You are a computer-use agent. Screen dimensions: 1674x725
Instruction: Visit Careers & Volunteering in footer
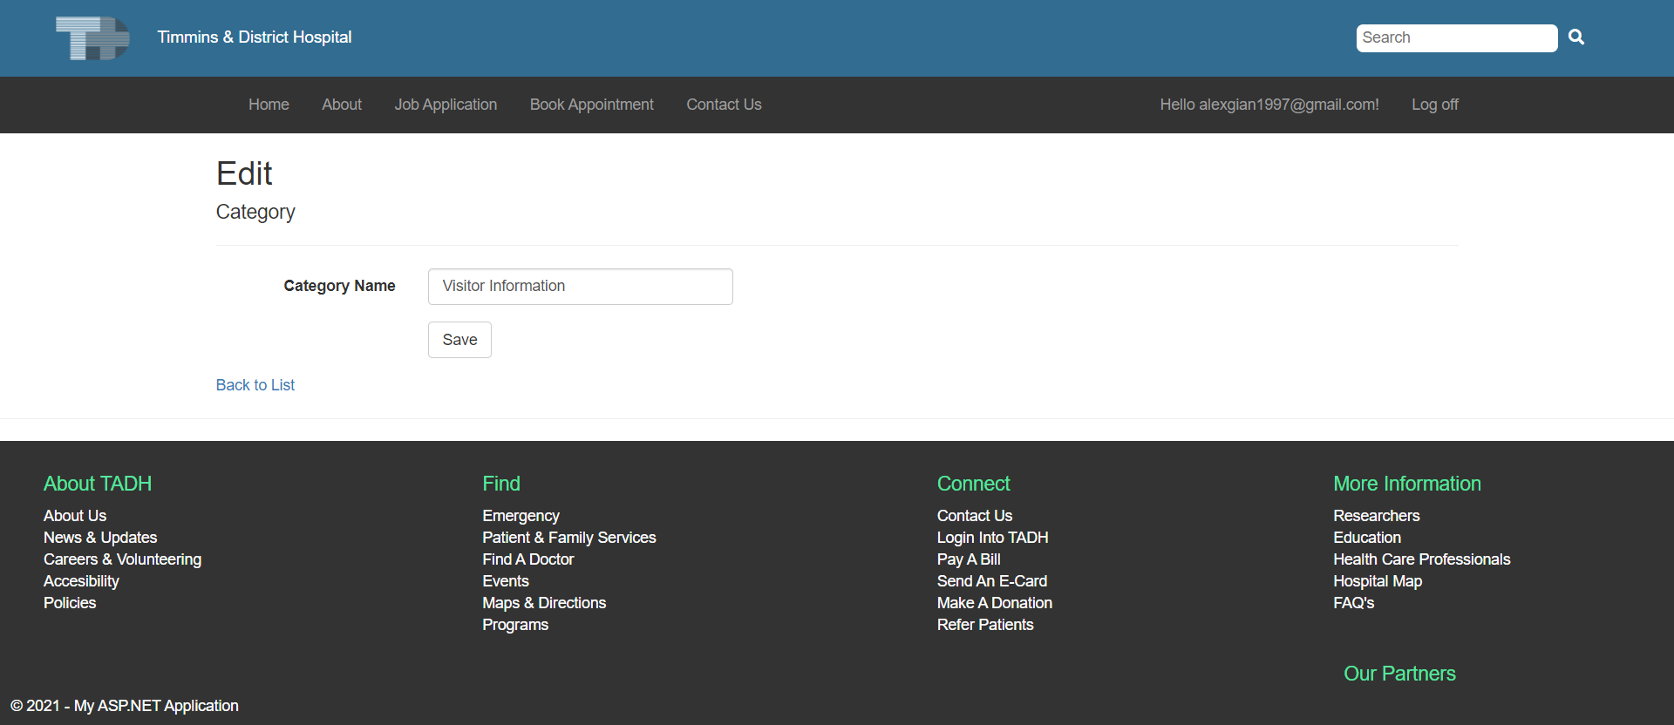pyautogui.click(x=122, y=559)
